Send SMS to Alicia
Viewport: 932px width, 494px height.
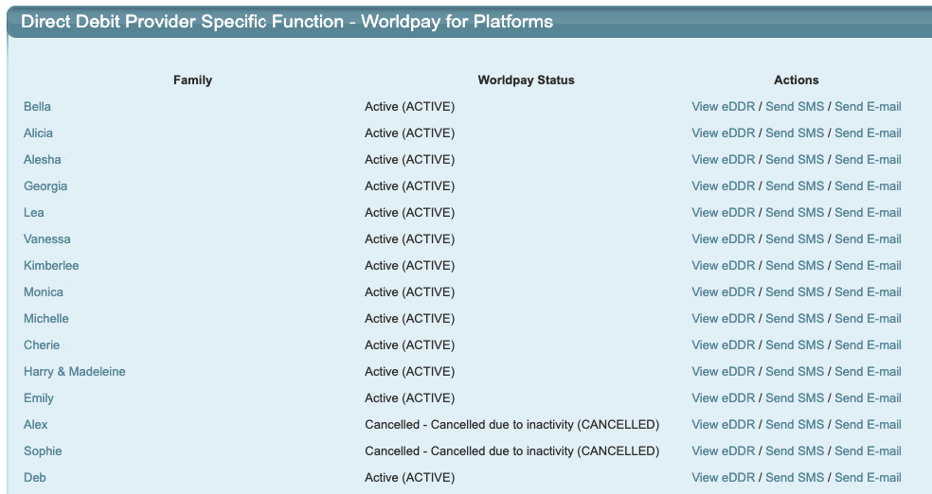pos(795,133)
